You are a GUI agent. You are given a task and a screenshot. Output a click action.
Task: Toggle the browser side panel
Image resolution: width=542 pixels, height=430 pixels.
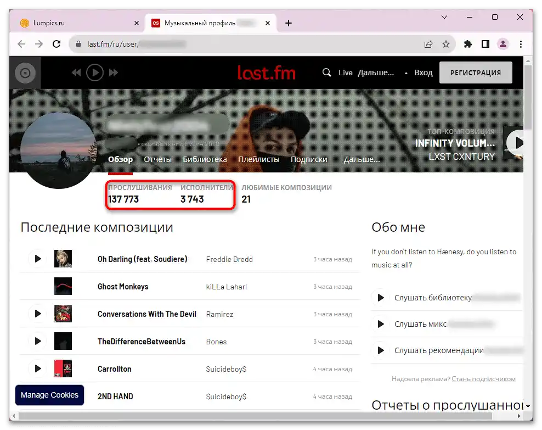(x=485, y=44)
